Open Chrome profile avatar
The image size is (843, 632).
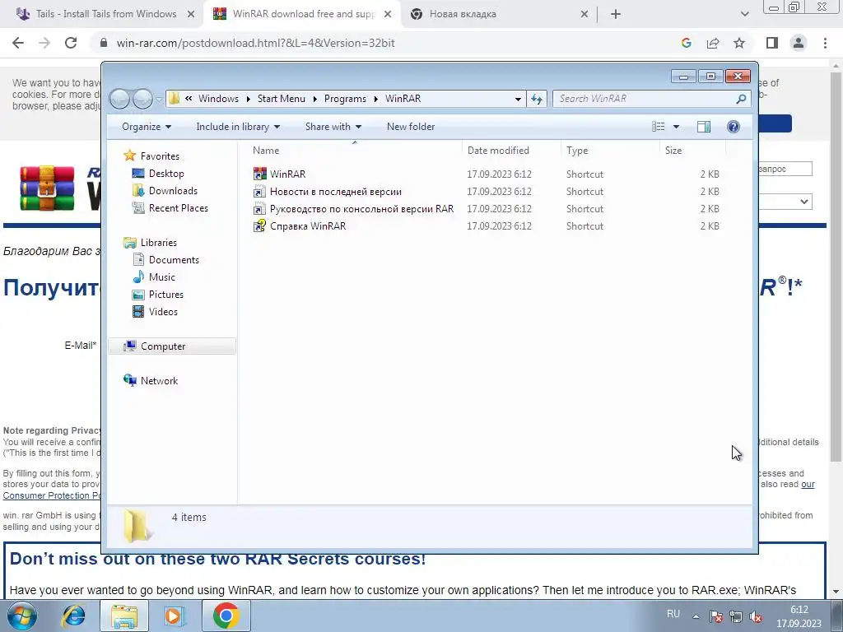(x=799, y=43)
